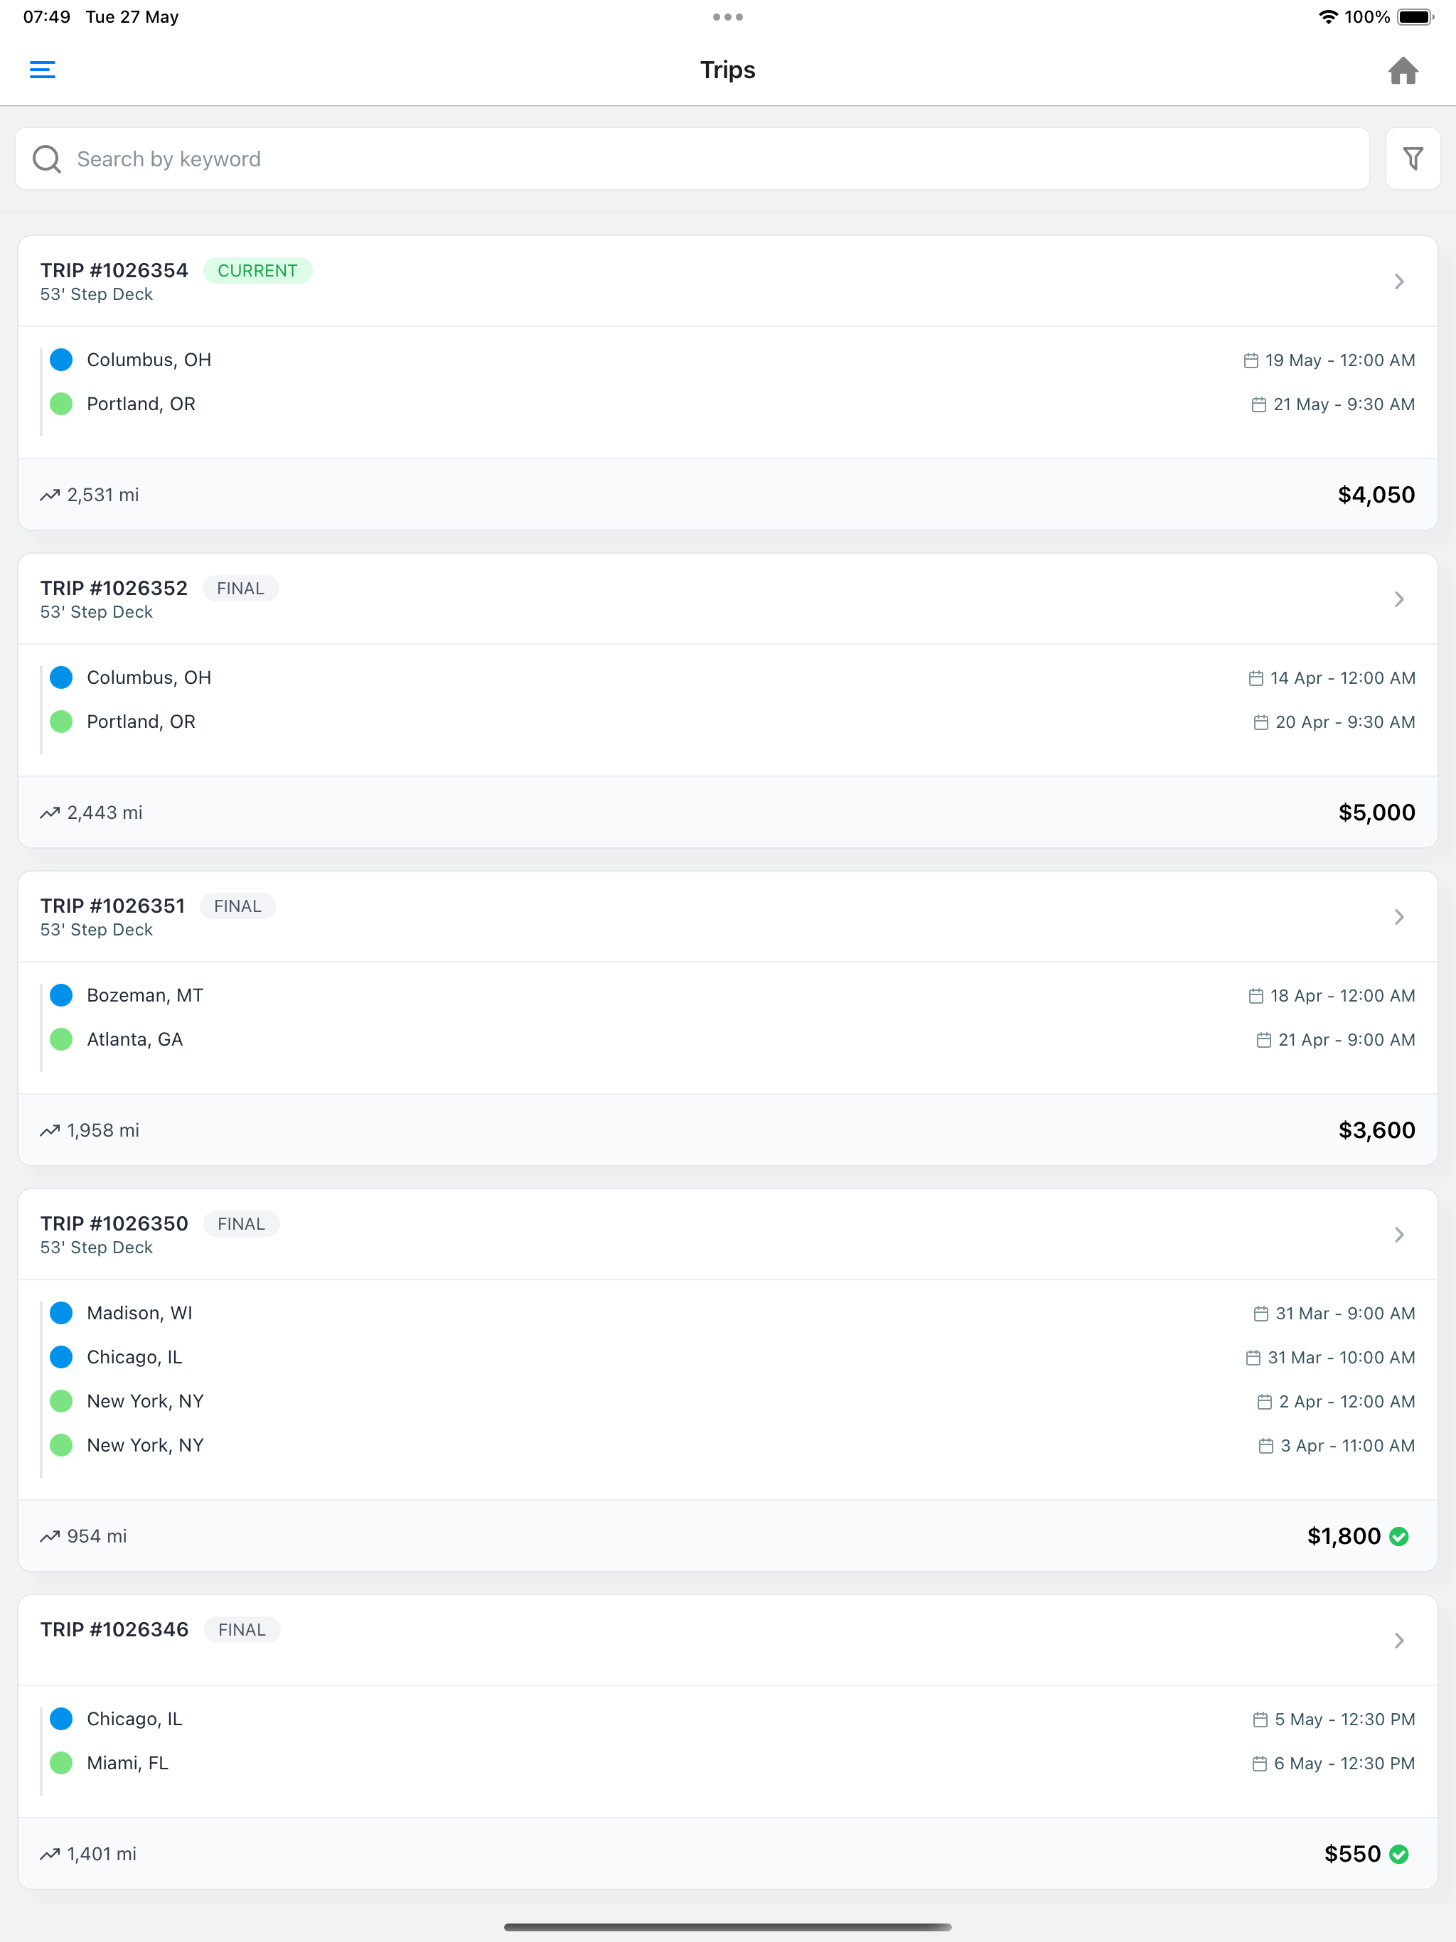Tap the three-dot multitasking indicator
Viewport: 1456px width, 1942px height.
click(x=727, y=16)
